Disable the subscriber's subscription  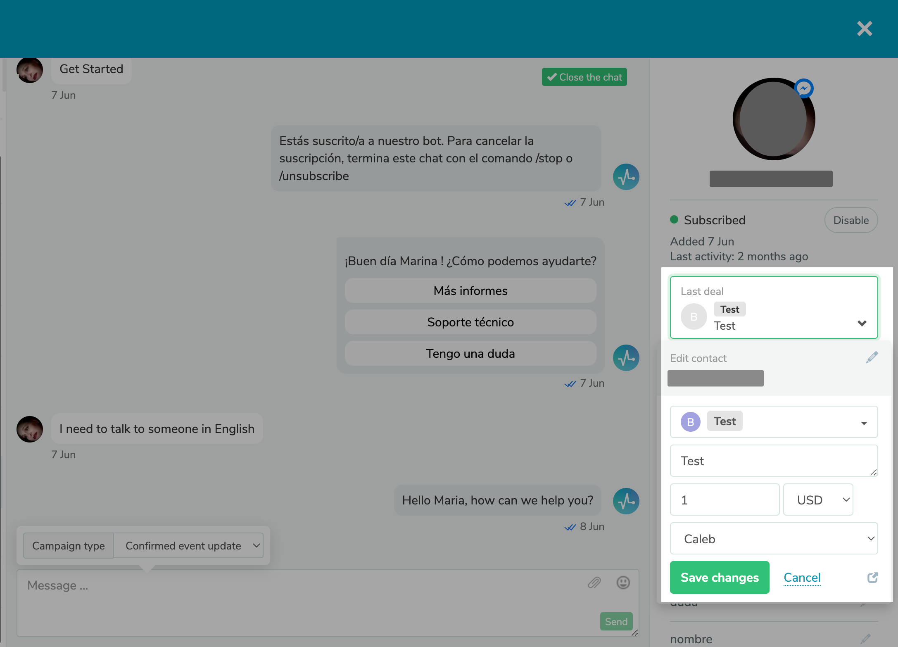(x=851, y=220)
